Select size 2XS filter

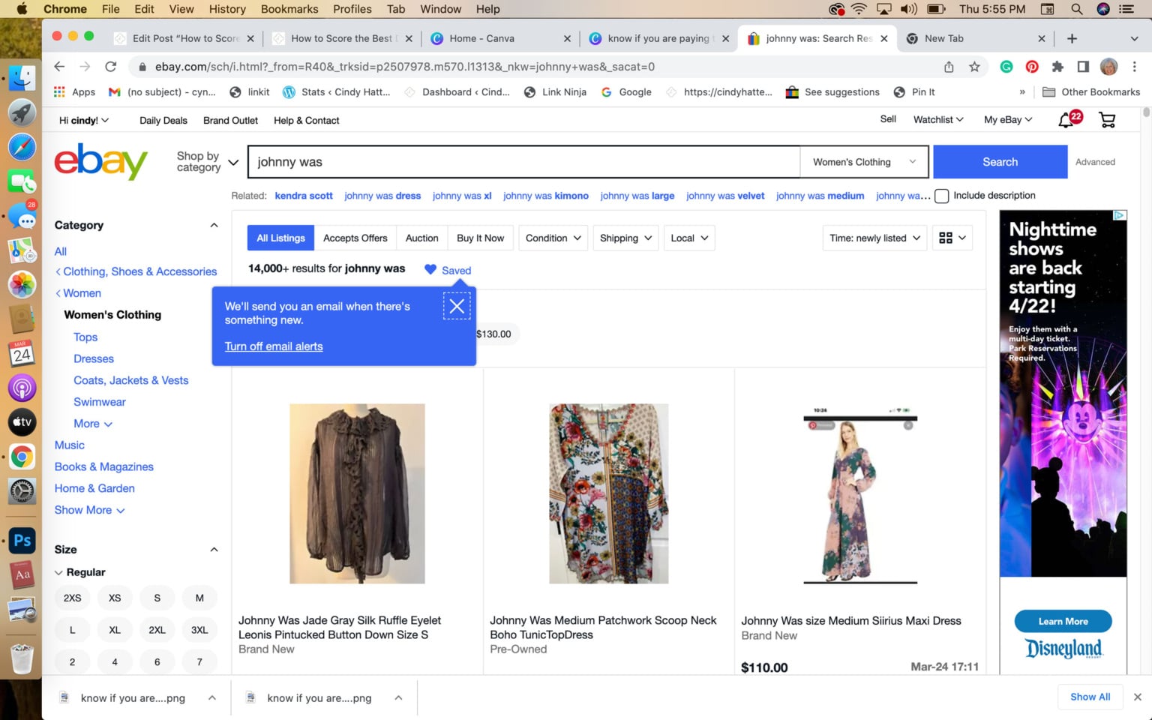point(72,598)
